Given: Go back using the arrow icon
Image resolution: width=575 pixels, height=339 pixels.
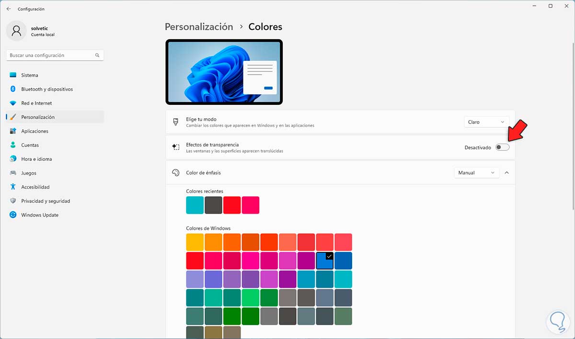Looking at the screenshot, I should tap(9, 9).
